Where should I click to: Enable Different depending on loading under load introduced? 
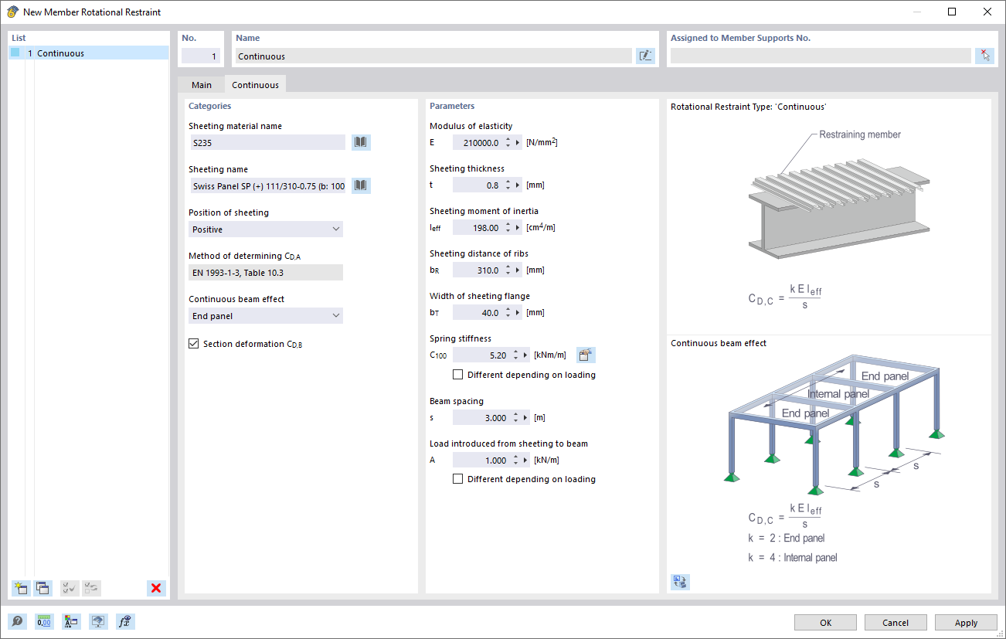pos(457,478)
